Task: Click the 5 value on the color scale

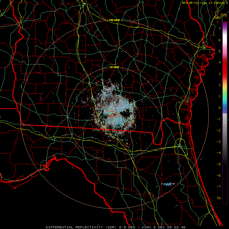Action: pyautogui.click(x=220, y=51)
